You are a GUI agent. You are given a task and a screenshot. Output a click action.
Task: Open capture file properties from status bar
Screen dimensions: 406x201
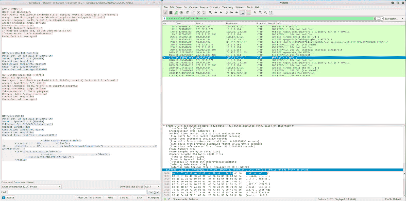click(x=169, y=199)
